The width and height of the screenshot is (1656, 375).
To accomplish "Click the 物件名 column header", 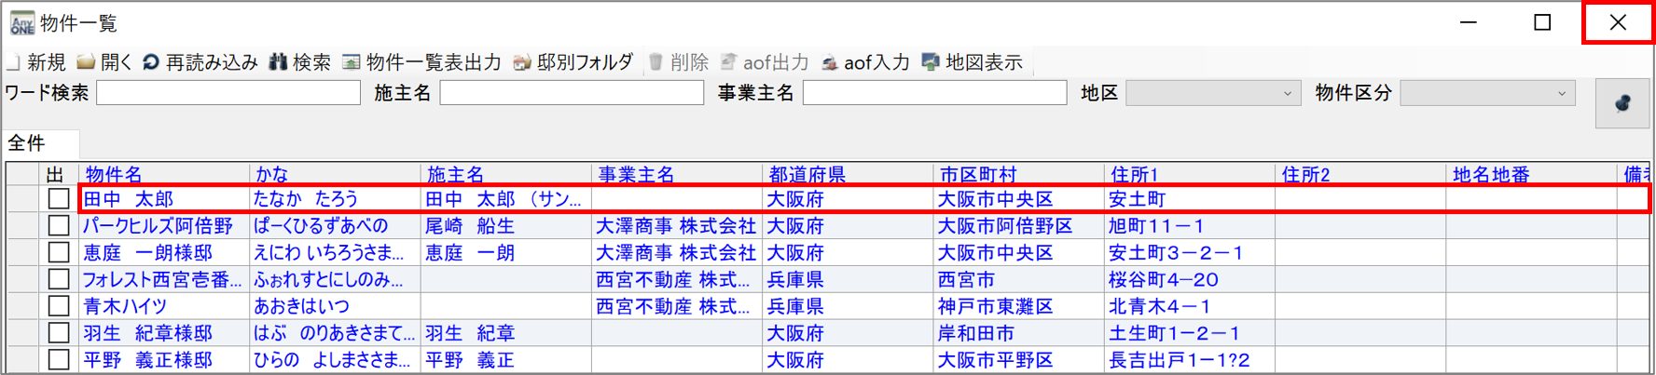I will pyautogui.click(x=114, y=174).
